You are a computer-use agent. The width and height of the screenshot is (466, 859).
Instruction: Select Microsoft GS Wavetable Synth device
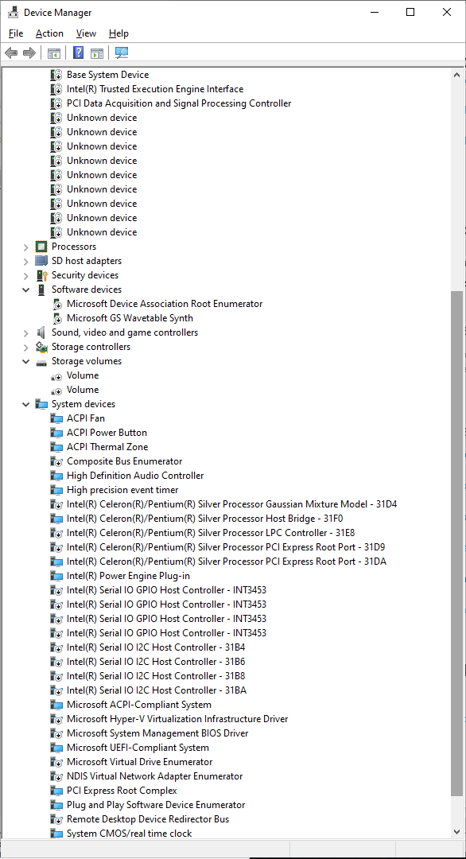coord(130,317)
